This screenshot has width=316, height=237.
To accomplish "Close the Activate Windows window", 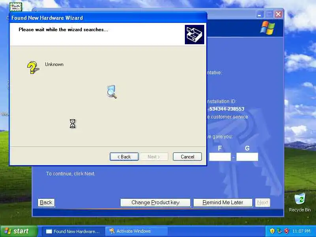I will click(x=278, y=14).
